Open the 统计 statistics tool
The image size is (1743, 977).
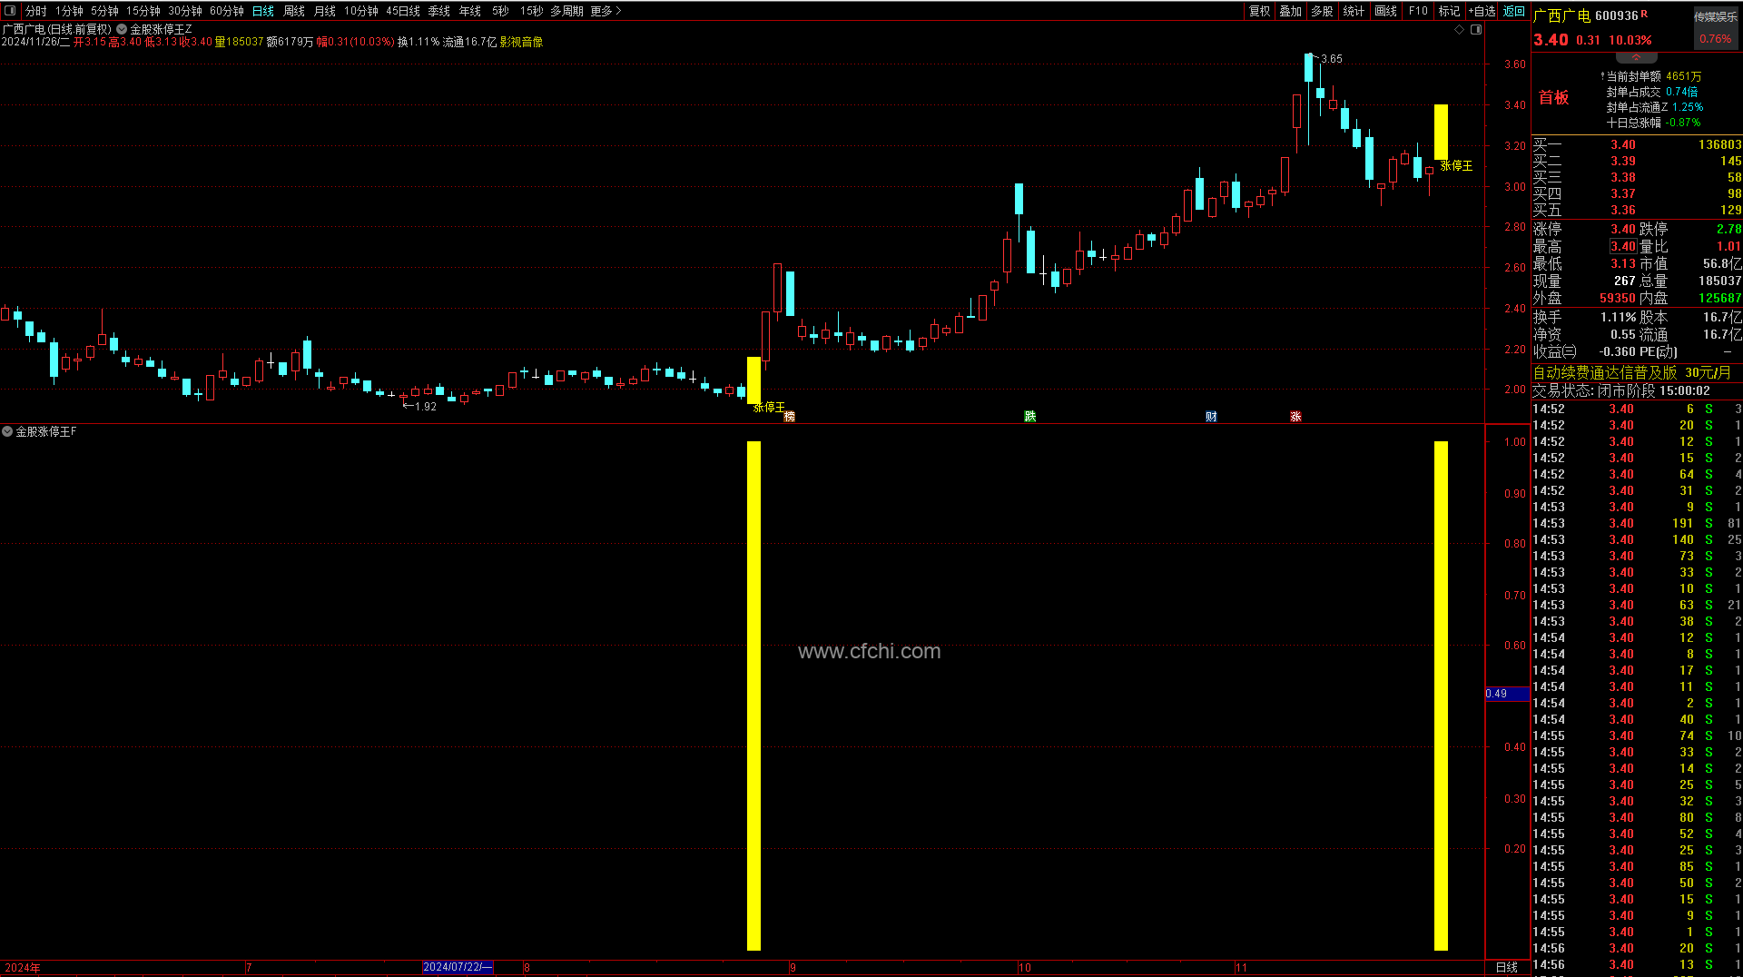click(1354, 11)
